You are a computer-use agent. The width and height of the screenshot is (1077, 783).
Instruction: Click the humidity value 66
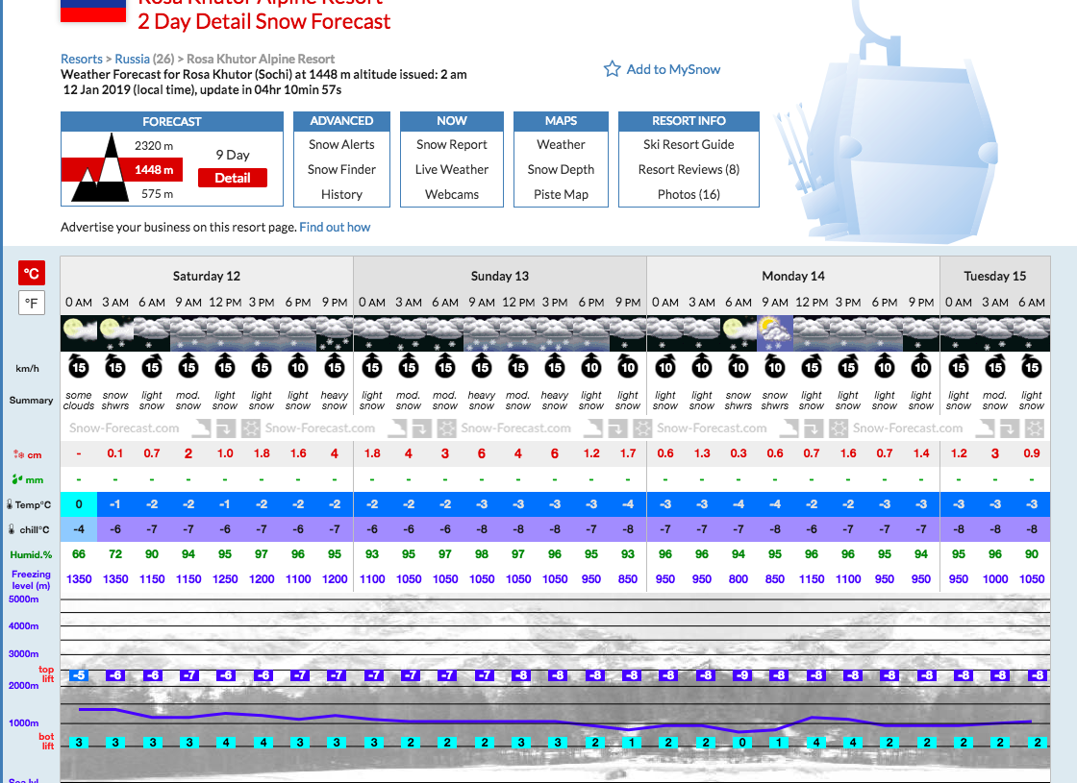79,553
